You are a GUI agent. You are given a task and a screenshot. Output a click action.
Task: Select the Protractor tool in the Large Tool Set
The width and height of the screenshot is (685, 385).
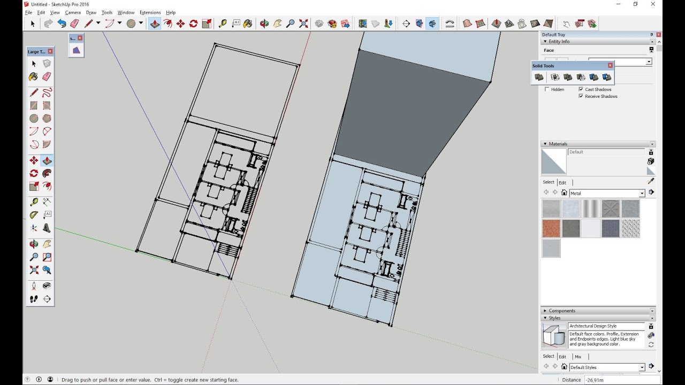34,215
